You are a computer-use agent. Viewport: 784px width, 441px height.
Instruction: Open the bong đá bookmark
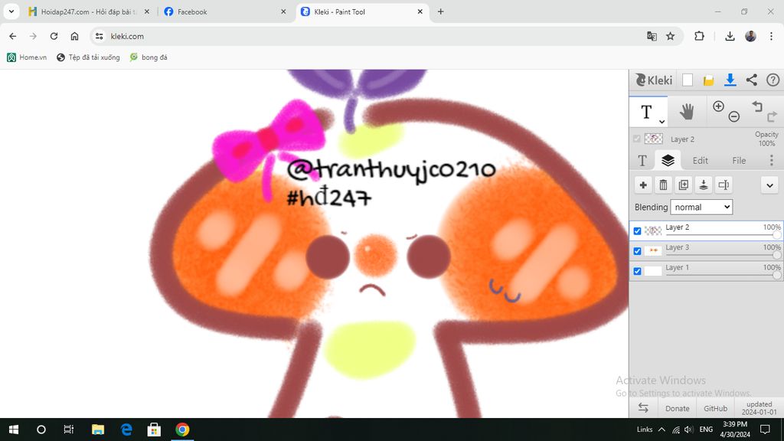pyautogui.click(x=149, y=57)
